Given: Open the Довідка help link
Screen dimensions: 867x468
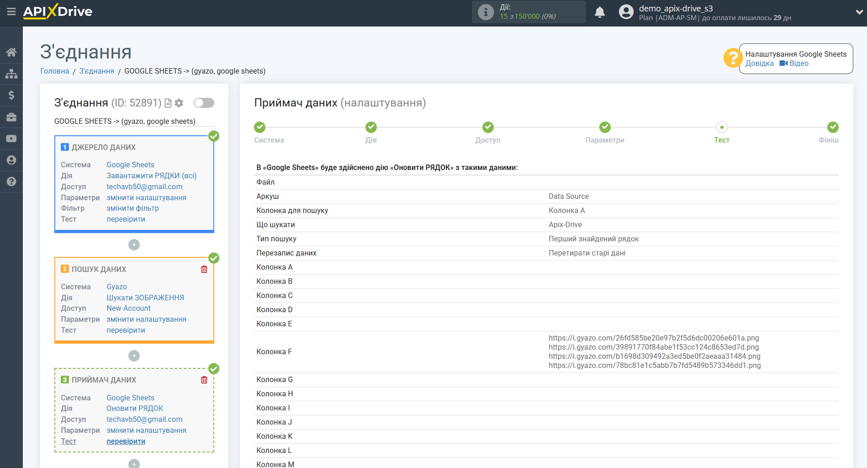Looking at the screenshot, I should (759, 64).
